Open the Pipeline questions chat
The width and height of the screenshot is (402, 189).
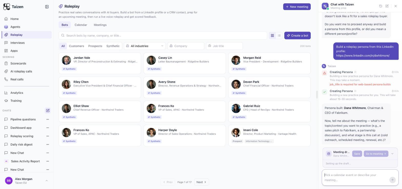(x=23, y=119)
